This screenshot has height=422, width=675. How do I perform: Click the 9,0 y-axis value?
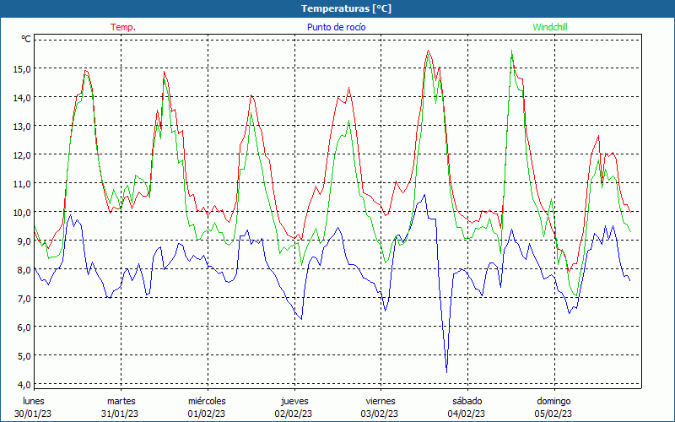point(24,241)
